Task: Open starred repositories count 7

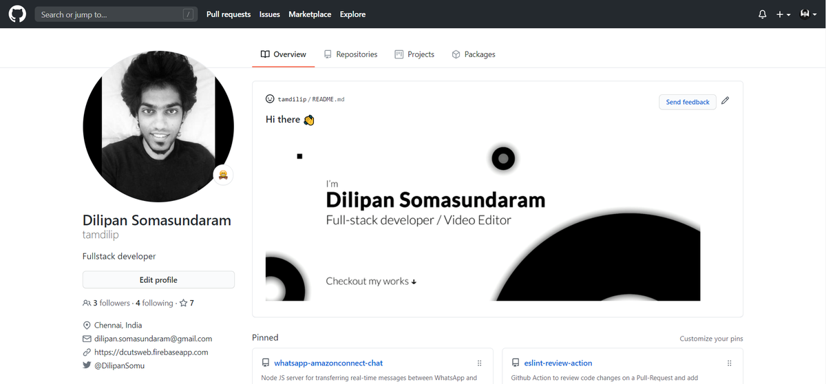Action: pos(187,303)
